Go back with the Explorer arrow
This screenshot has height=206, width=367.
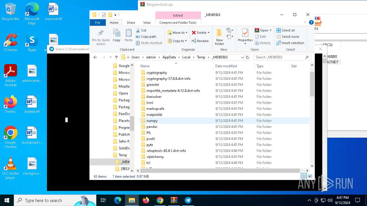tap(95, 57)
